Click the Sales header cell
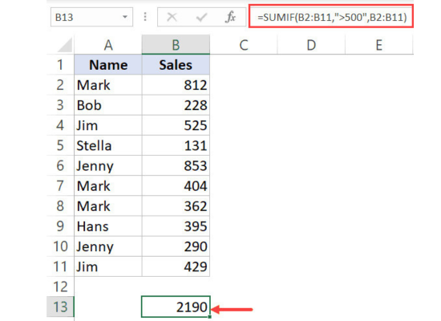Screen dimensions: 441x321 (176, 65)
